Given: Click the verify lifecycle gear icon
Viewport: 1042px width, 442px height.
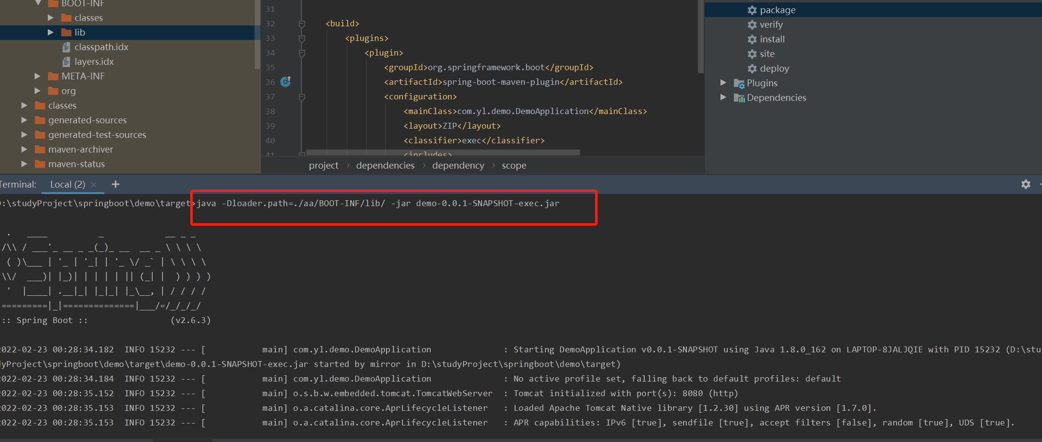Looking at the screenshot, I should pyautogui.click(x=752, y=25).
